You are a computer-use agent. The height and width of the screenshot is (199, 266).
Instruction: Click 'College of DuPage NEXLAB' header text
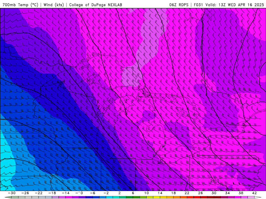95,5
